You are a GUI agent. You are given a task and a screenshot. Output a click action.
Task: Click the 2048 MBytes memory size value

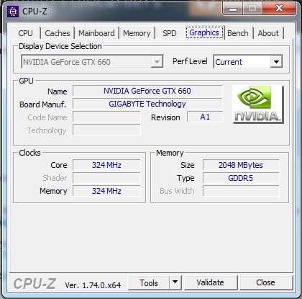pyautogui.click(x=241, y=165)
